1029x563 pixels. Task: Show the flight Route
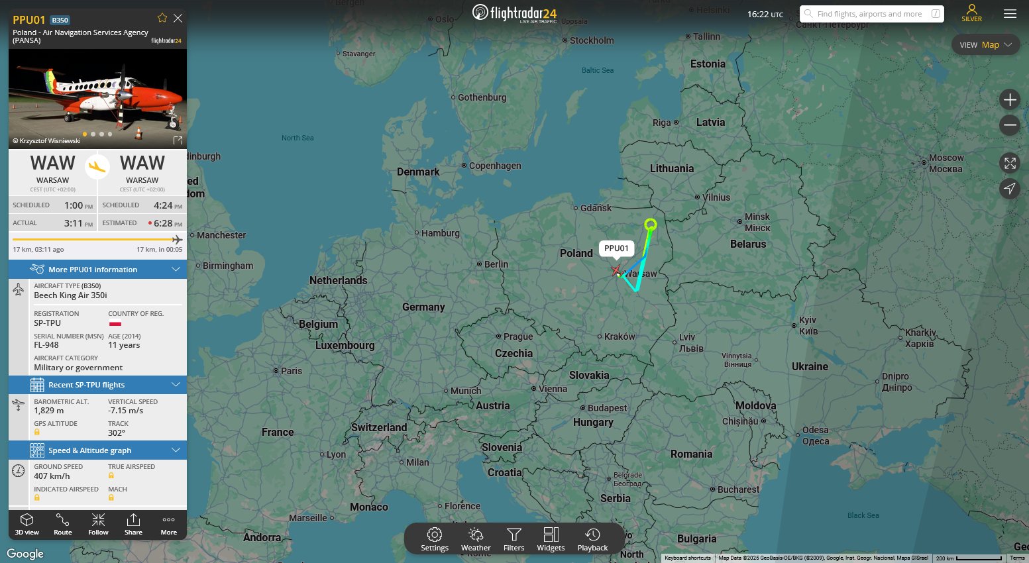point(63,524)
